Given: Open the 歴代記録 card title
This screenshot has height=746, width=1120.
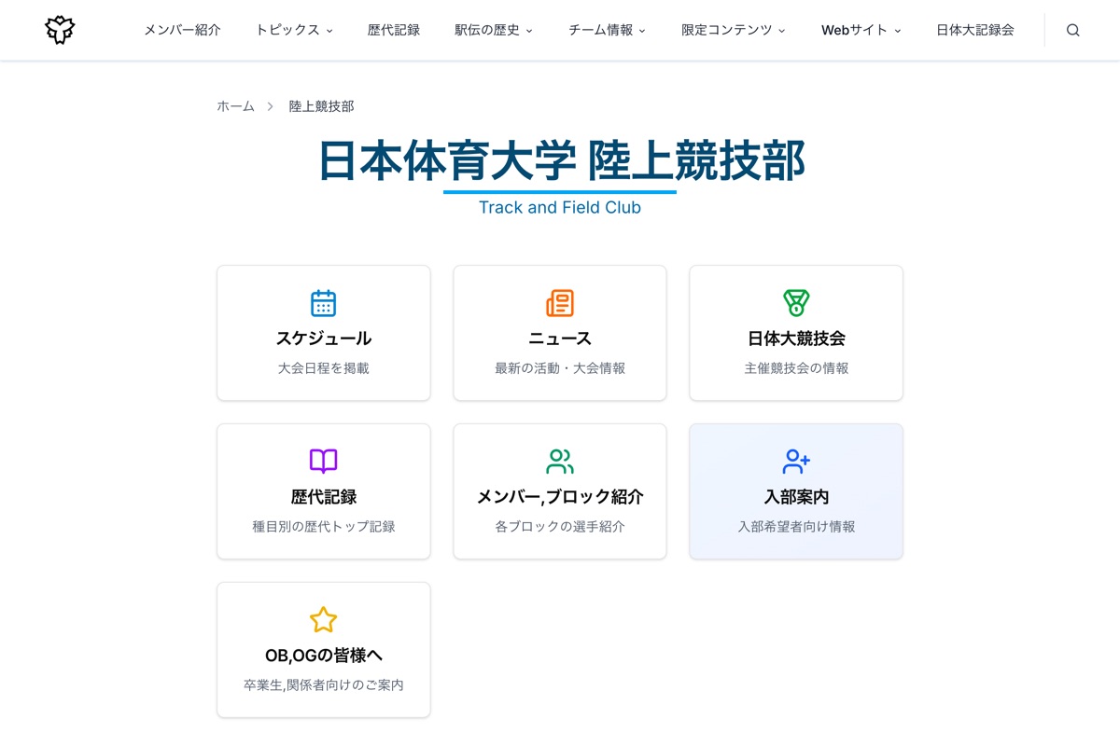Looking at the screenshot, I should (323, 497).
